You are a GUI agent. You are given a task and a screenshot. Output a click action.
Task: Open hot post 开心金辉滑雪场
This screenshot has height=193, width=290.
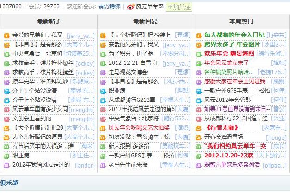pos(223,137)
